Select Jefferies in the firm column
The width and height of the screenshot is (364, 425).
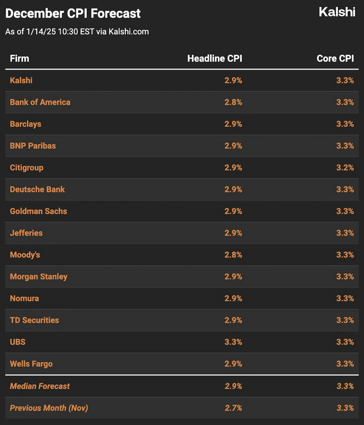point(26,233)
